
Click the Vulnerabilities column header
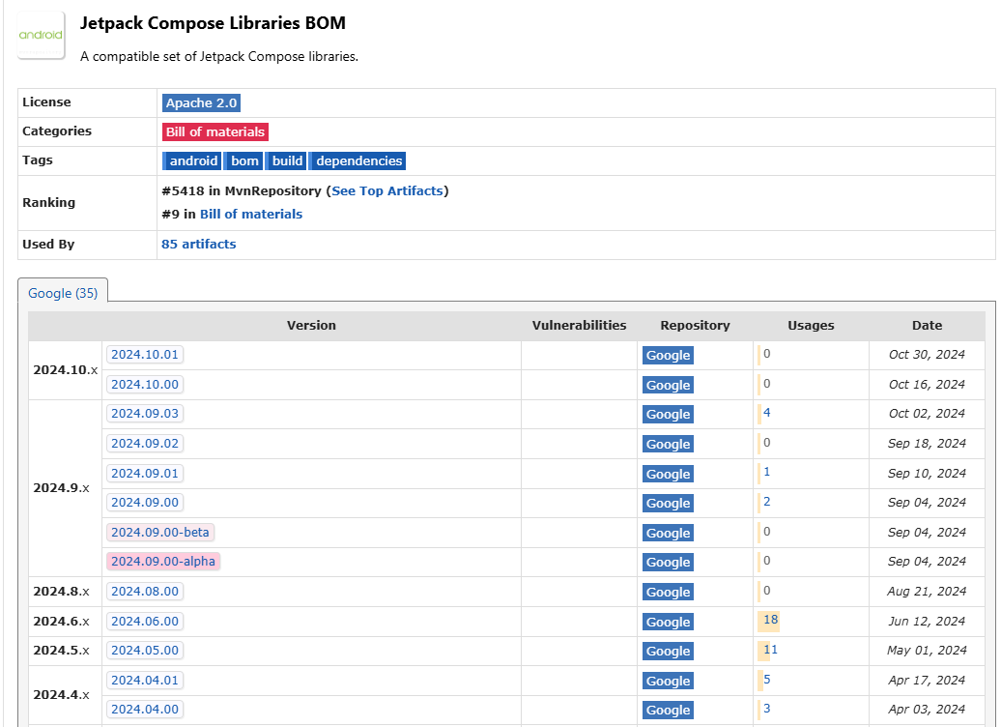click(579, 325)
